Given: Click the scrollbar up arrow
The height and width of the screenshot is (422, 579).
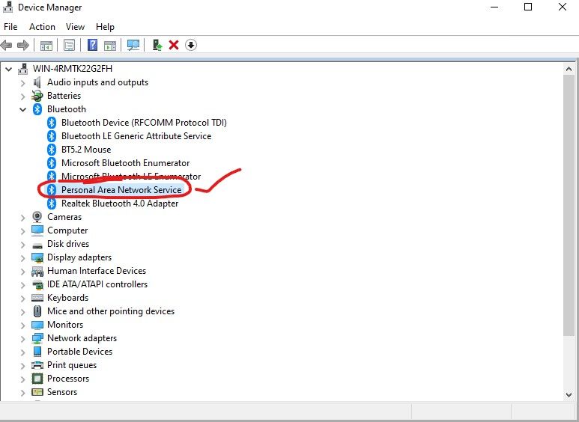Looking at the screenshot, I should 569,69.
